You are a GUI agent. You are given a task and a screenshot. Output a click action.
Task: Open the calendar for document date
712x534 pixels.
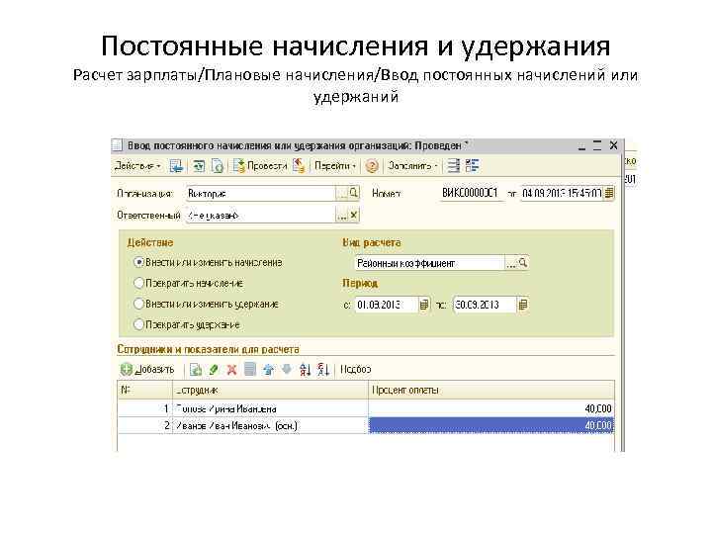click(609, 193)
